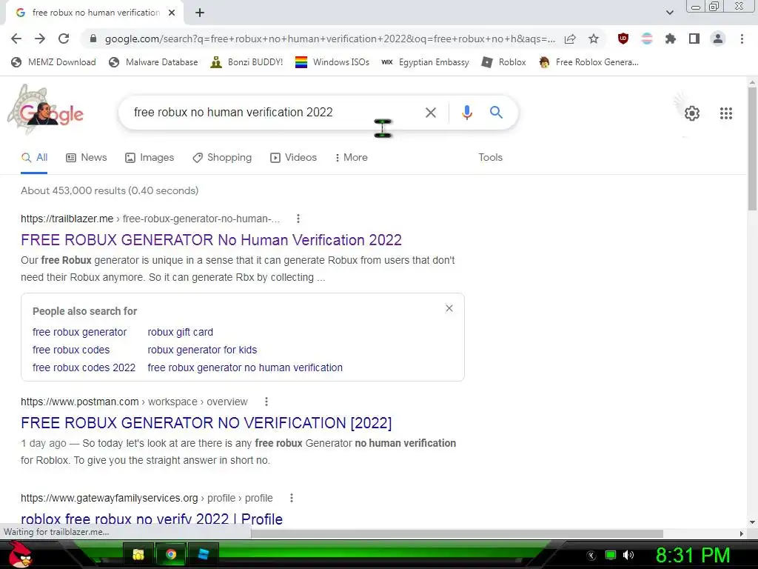This screenshot has width=758, height=569.
Task: Open roblox free robux no verify 2022 Profile
Action: (152, 518)
